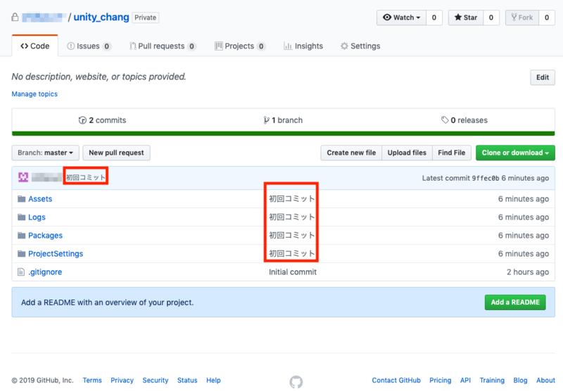Open the Status footer link

[187, 380]
